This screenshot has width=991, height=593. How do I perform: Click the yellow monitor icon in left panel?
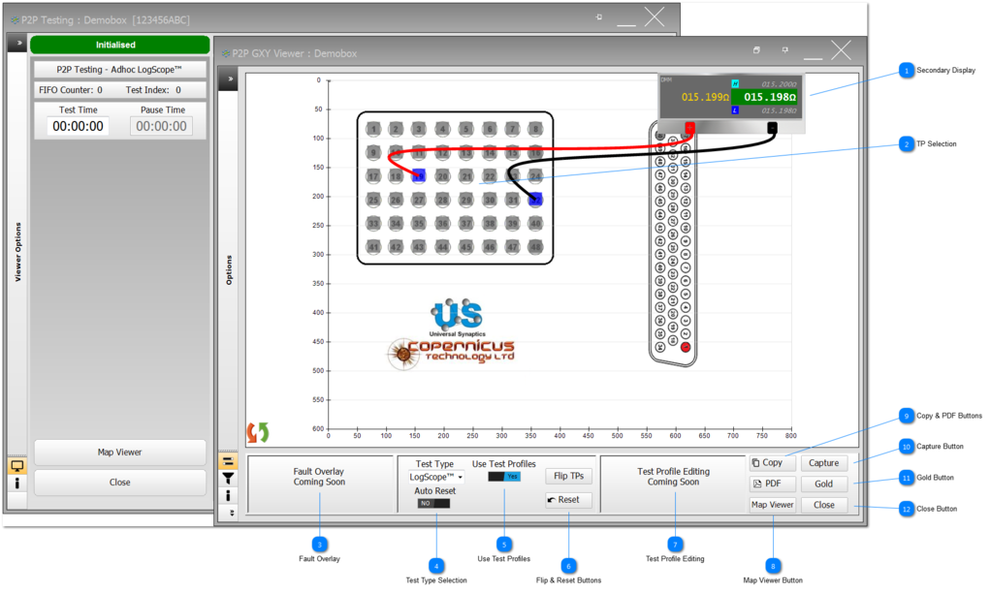pyautogui.click(x=16, y=465)
